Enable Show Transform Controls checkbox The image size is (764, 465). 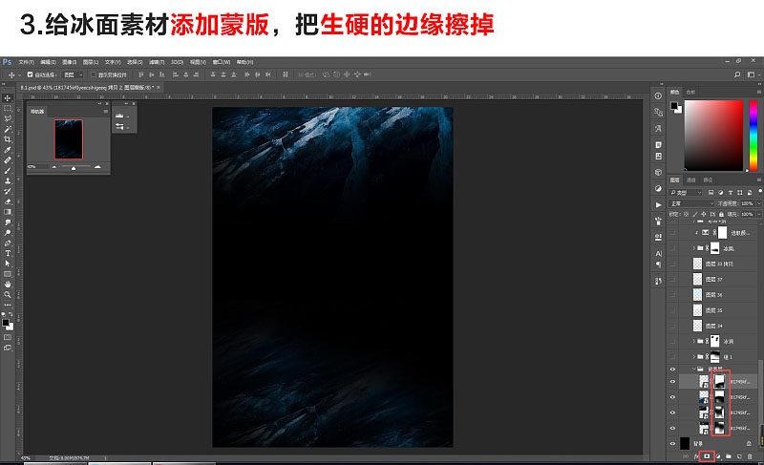click(x=94, y=74)
